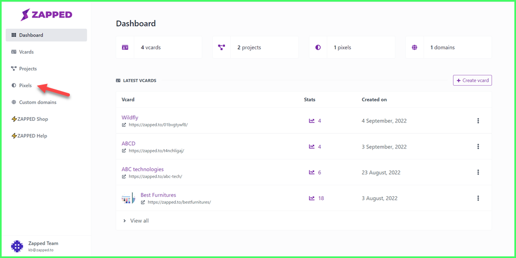Screen dimensions: 516x258
Task: Click the 4 vcards stat card icon
Action: 125,47
